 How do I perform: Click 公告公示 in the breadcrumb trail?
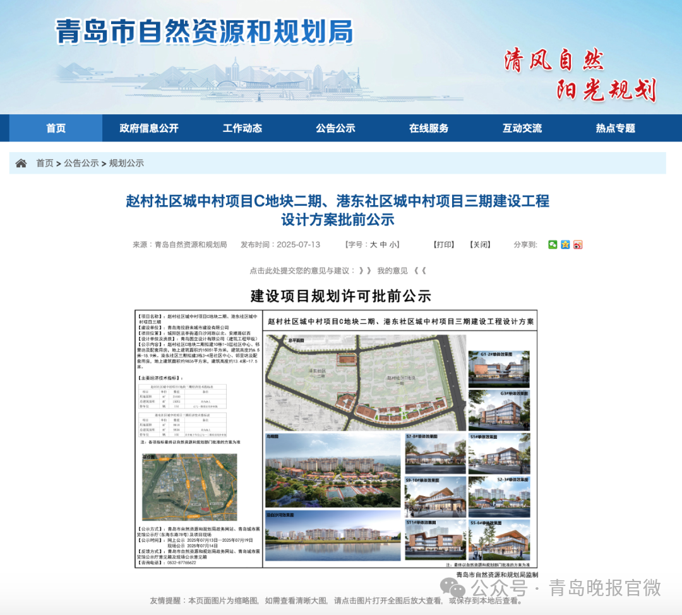(x=81, y=163)
